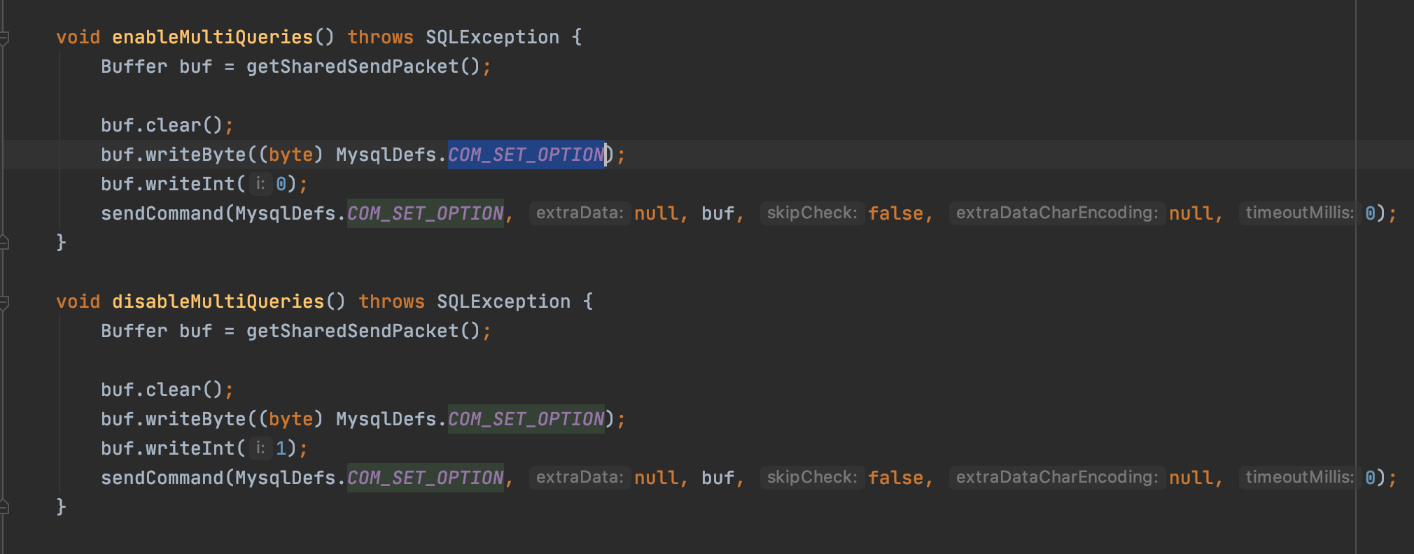The width and height of the screenshot is (1414, 554).
Task: Click fold end marker of enableMultiQueries
Action: point(3,243)
